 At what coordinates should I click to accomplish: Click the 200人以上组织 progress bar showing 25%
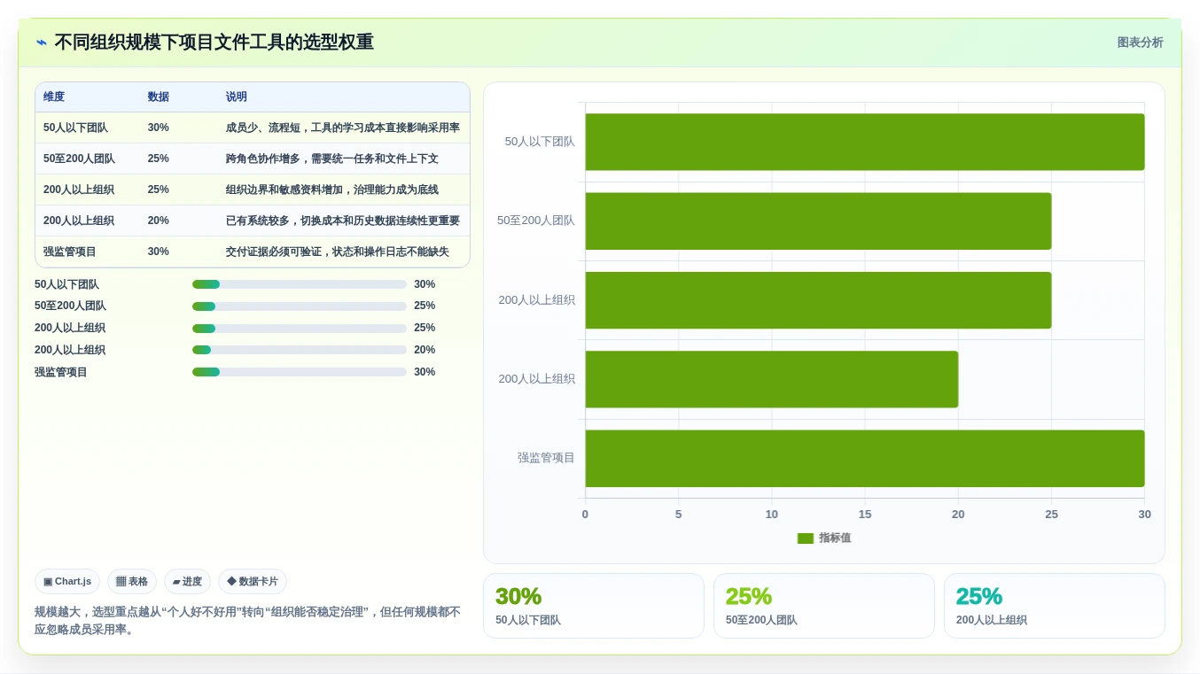(x=300, y=328)
